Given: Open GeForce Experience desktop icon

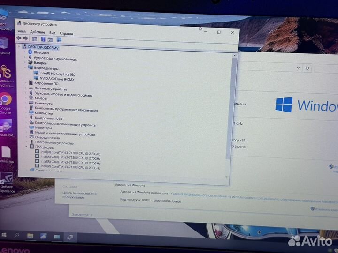Looking at the screenshot, I should 7,183.
